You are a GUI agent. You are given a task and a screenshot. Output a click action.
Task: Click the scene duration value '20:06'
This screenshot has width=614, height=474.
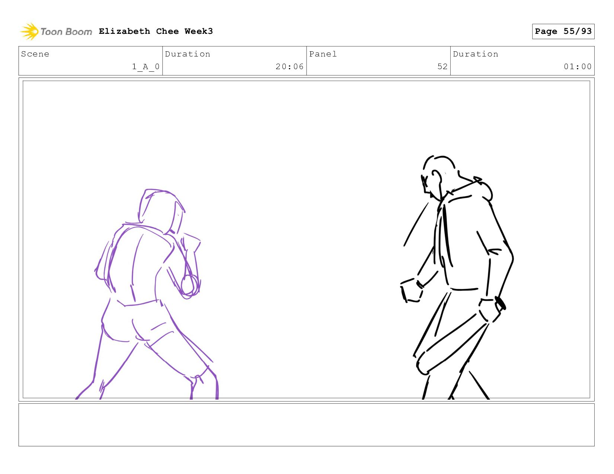point(290,67)
